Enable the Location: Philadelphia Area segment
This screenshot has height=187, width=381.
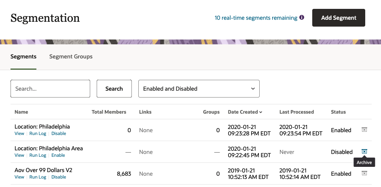click(58, 156)
